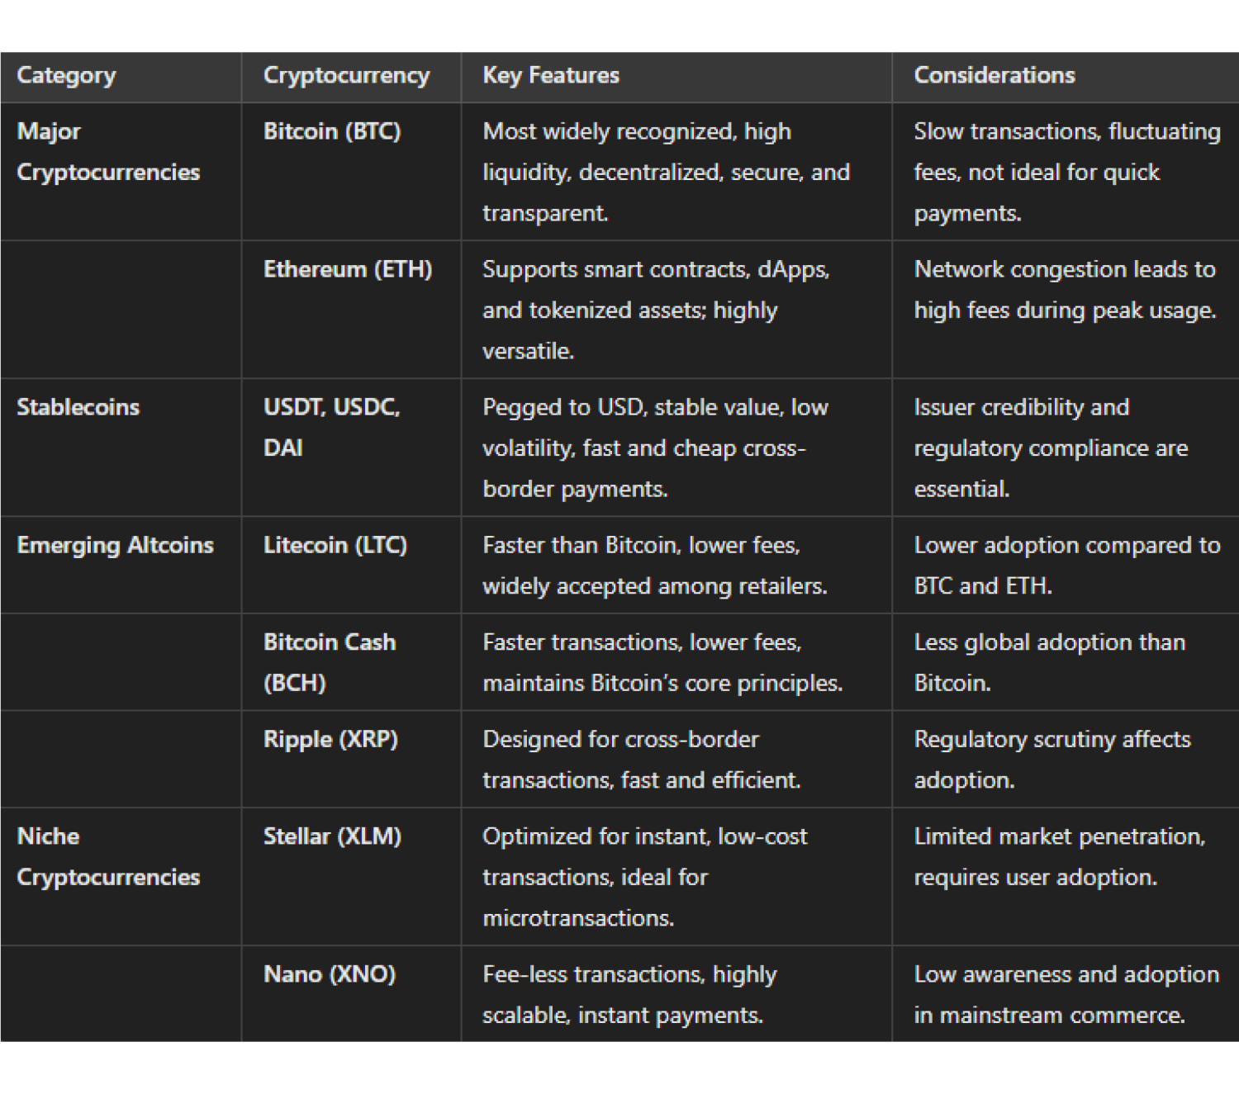The image size is (1239, 1094).
Task: Click the Stellar (XLM) cell
Action: tap(332, 837)
